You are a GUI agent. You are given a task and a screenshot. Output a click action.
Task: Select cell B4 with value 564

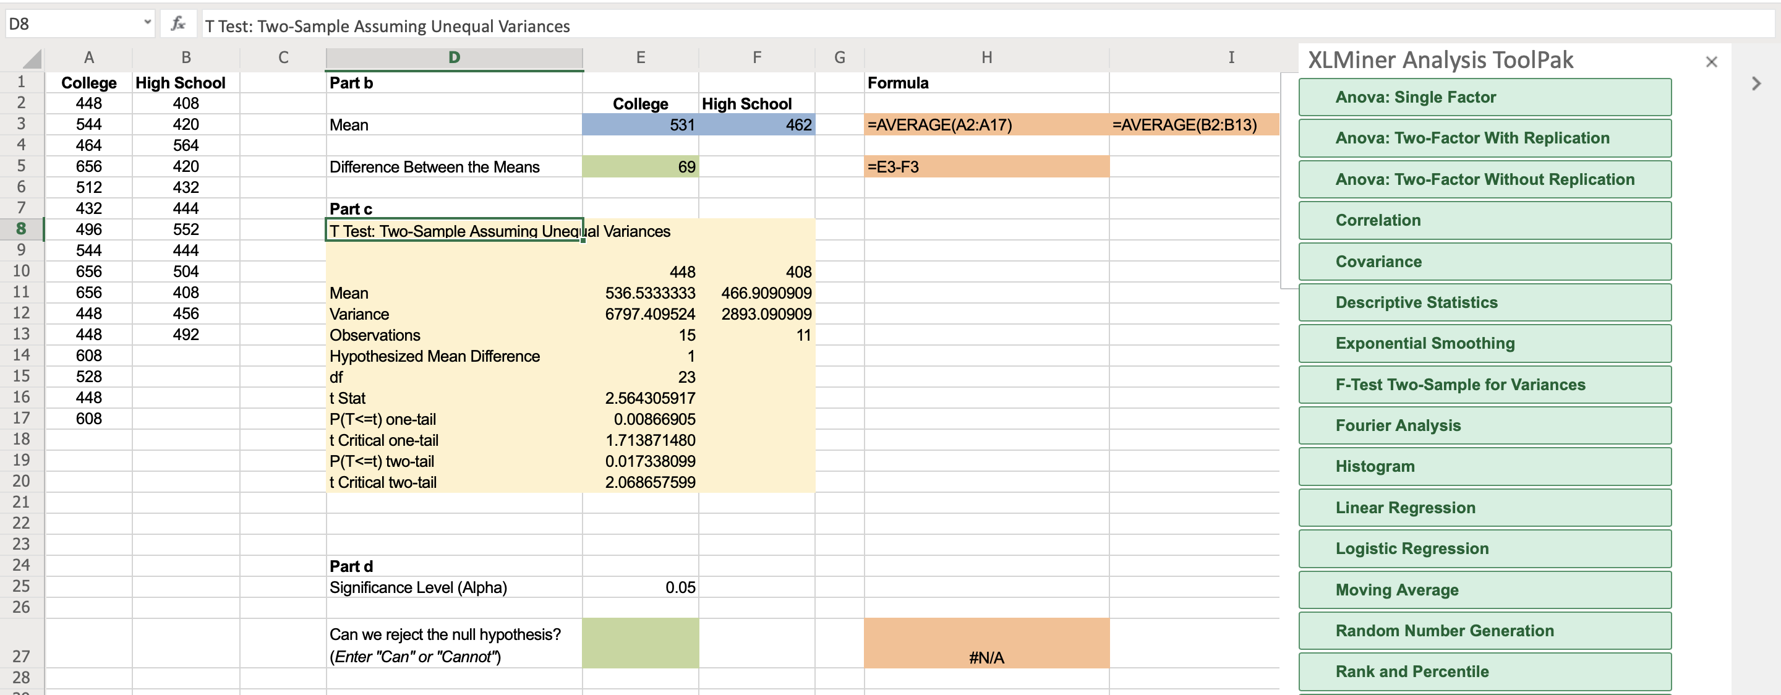coord(186,145)
